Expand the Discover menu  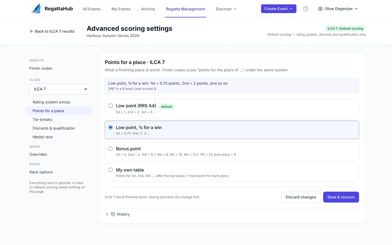[226, 9]
